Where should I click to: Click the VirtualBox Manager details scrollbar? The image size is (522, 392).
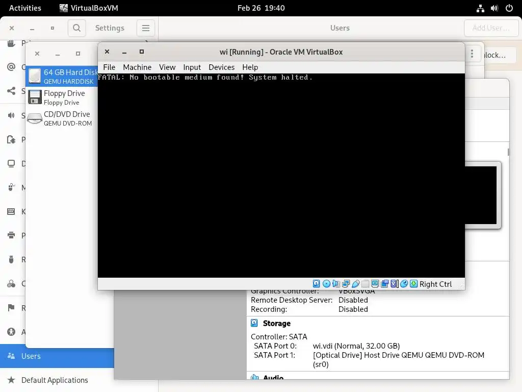[508, 152]
